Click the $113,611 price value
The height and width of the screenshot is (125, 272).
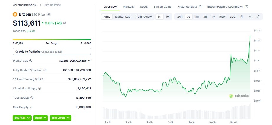27,23
